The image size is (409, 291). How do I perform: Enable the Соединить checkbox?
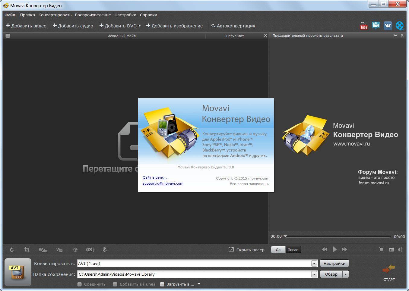click(80, 284)
